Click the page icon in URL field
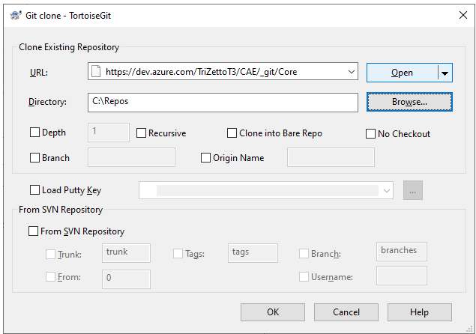Screen dimensions: 476x334 (x=95, y=73)
